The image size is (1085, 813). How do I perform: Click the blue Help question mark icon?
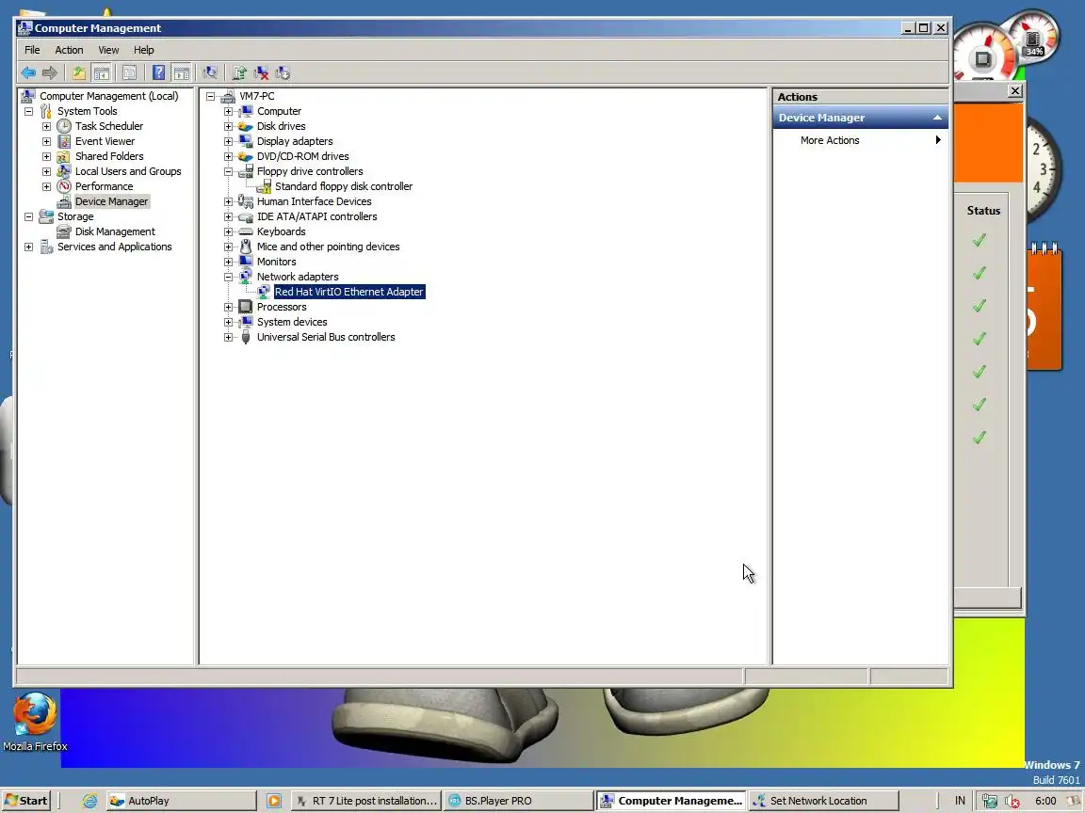[158, 72]
